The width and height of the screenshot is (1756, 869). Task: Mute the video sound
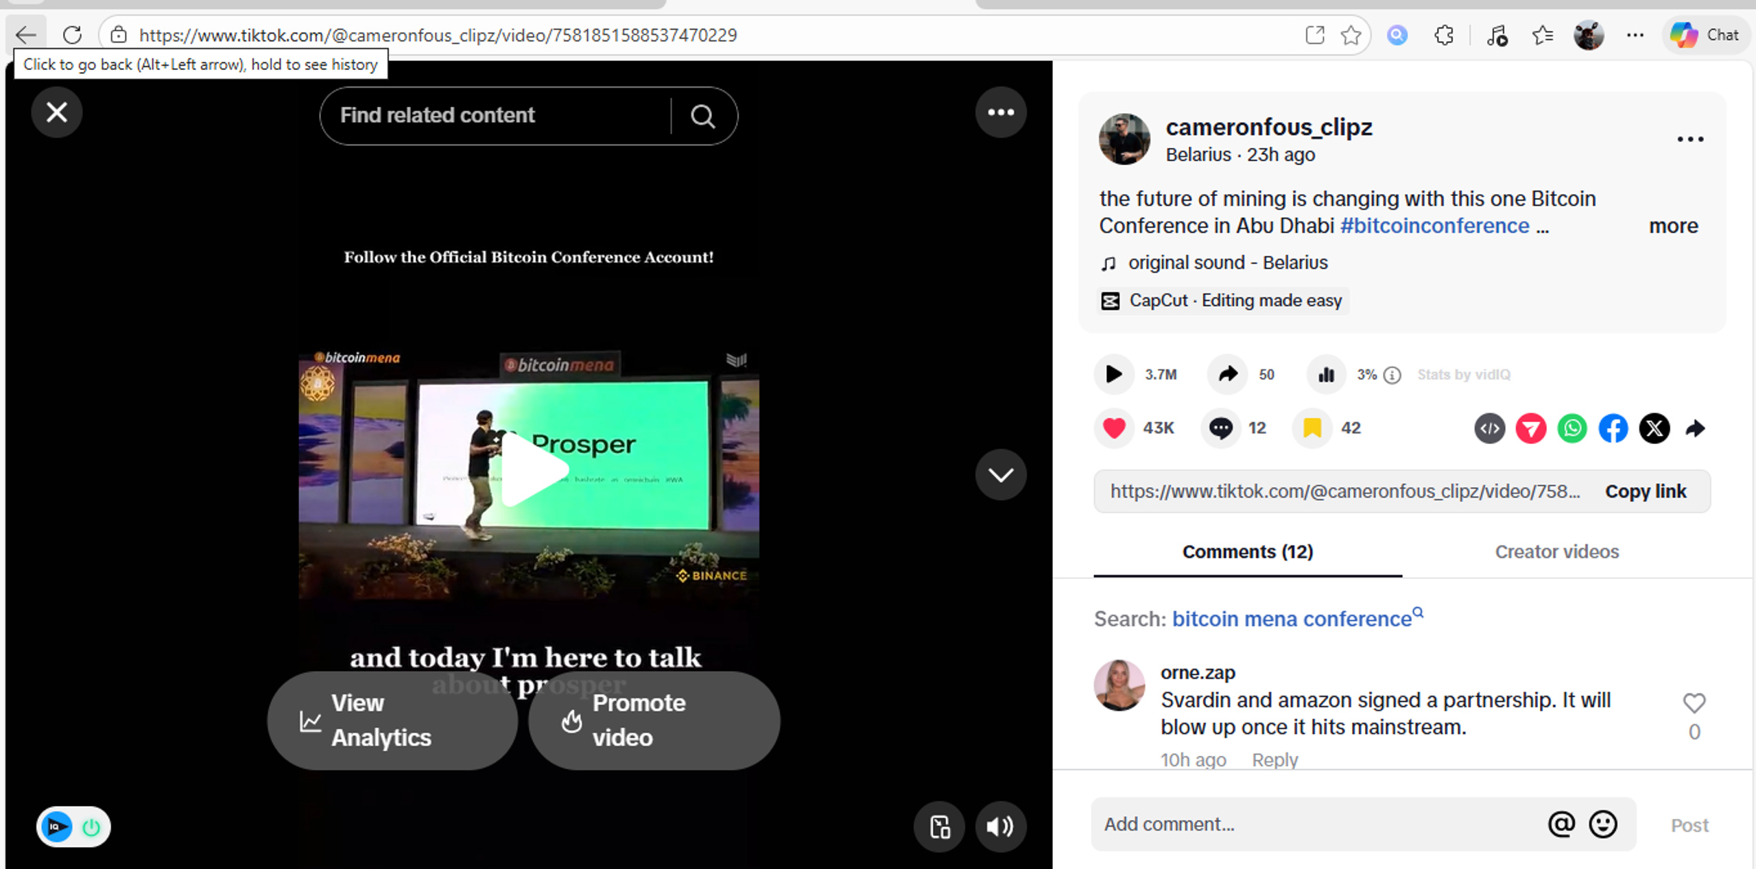(1001, 827)
